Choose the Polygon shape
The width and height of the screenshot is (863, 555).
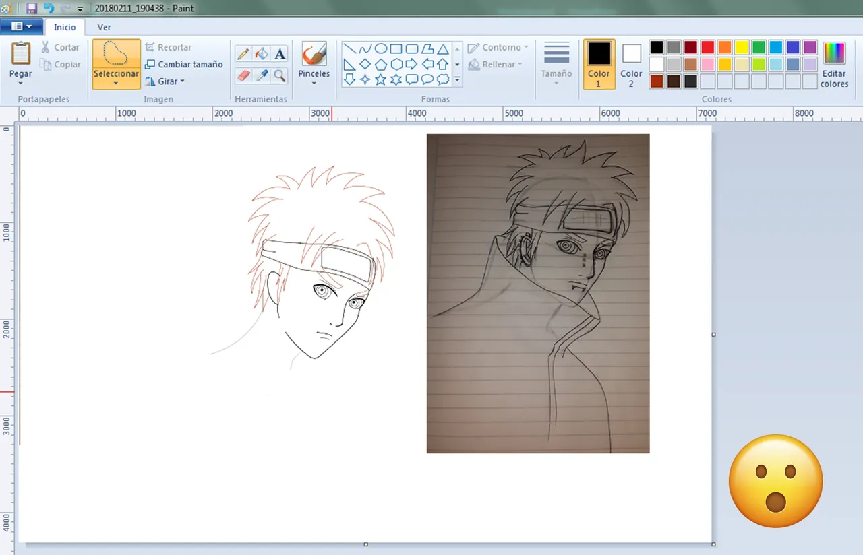pyautogui.click(x=427, y=48)
